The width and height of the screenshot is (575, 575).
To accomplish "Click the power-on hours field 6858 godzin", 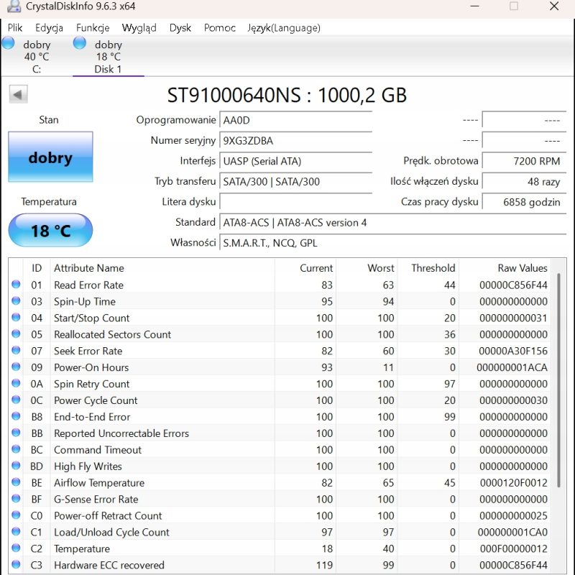I will click(524, 202).
